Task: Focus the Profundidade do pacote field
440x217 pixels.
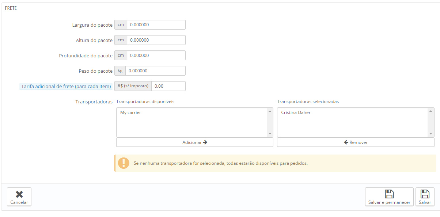Action: pos(156,55)
